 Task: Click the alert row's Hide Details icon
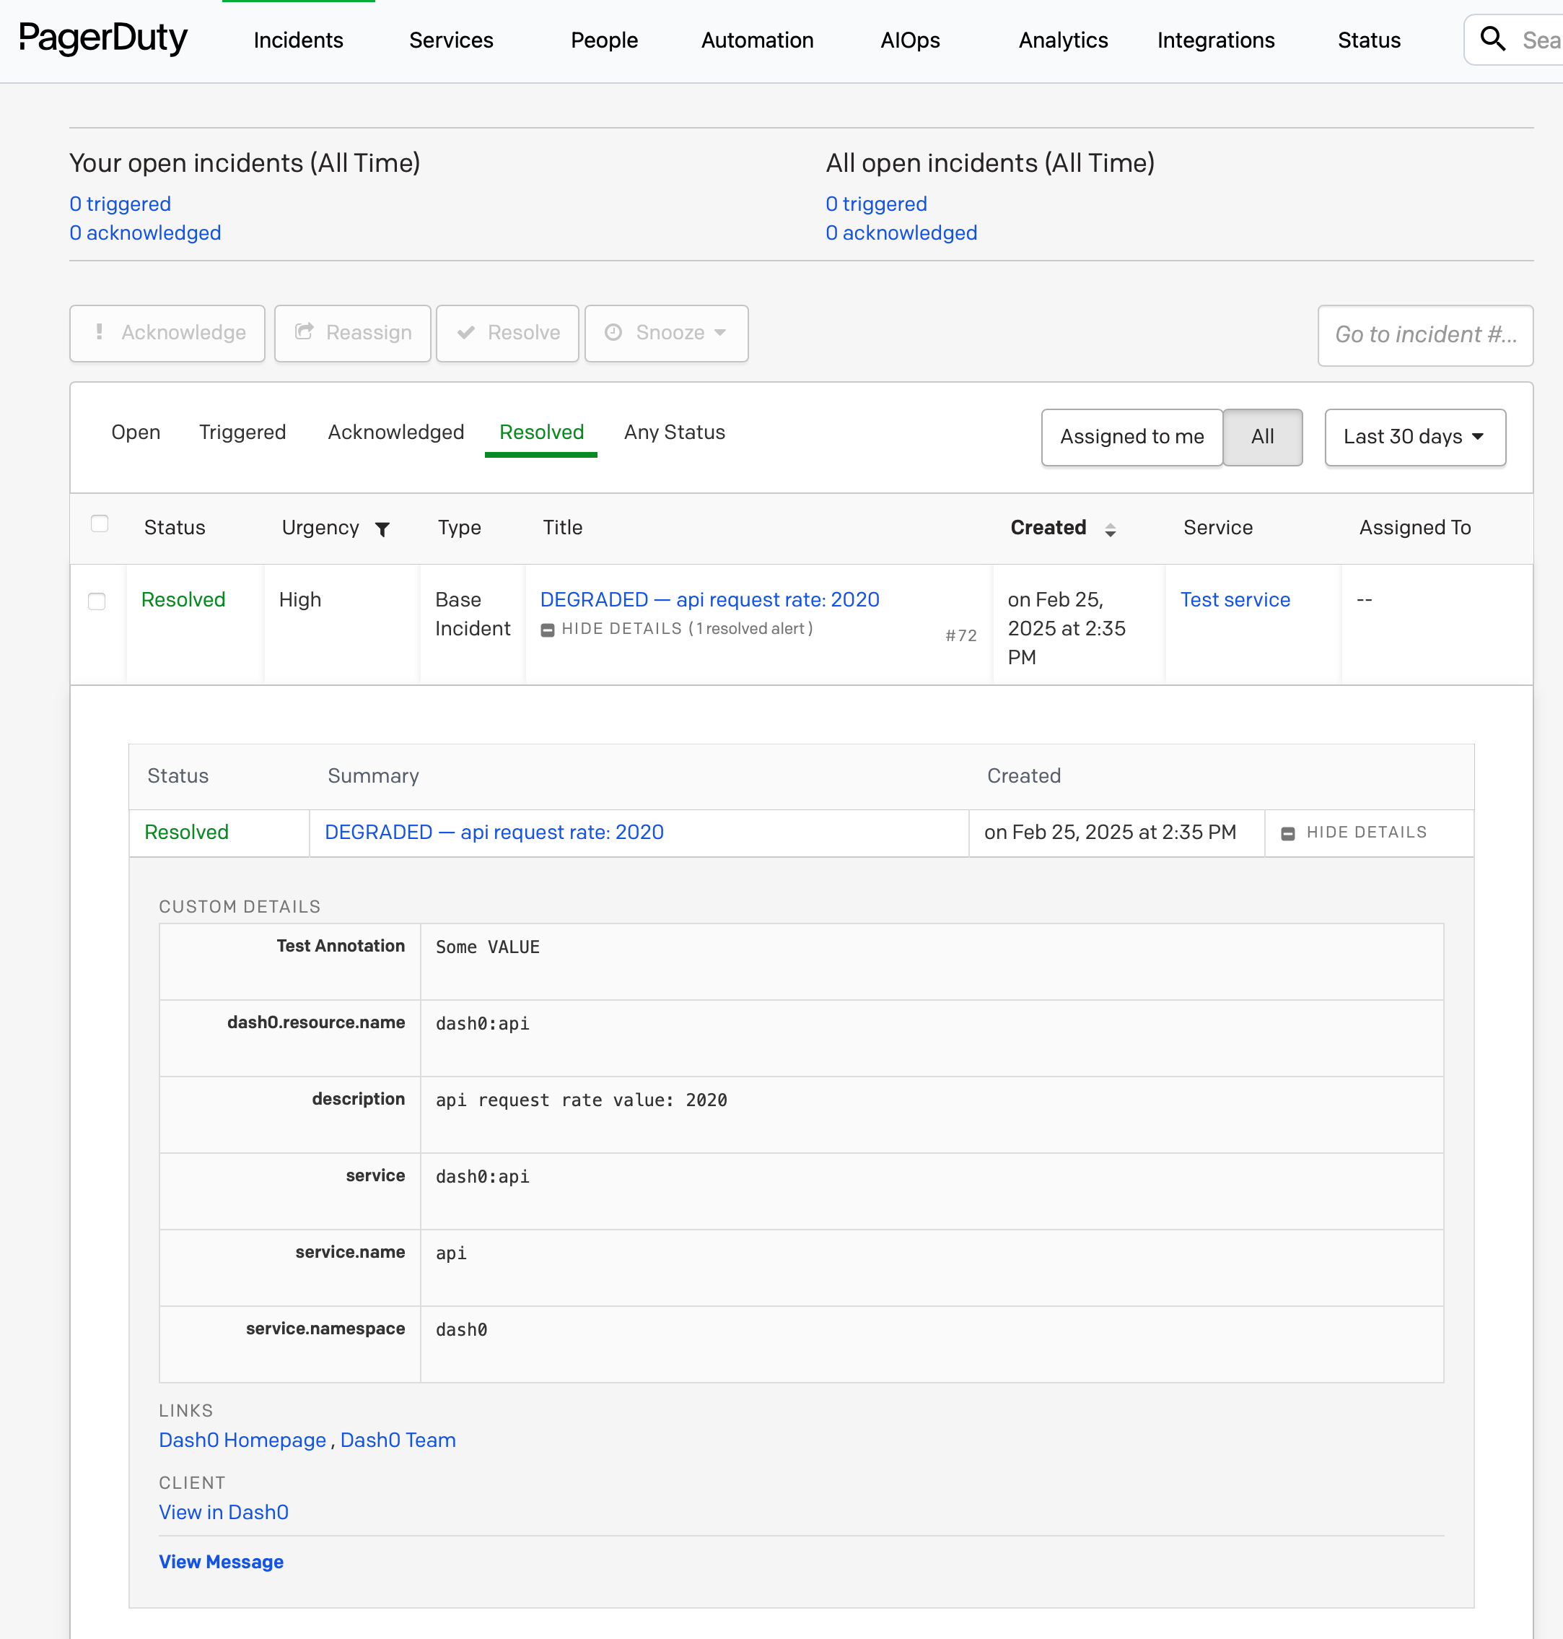pyautogui.click(x=1287, y=832)
